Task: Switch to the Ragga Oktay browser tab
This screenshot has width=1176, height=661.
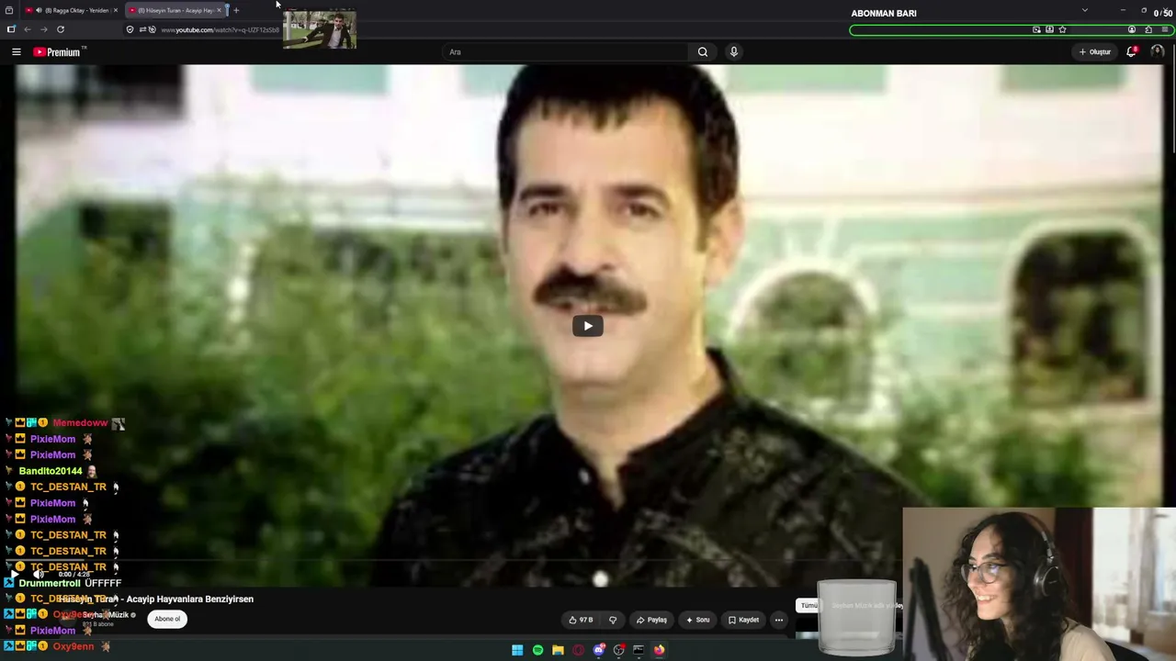Action: click(72, 10)
